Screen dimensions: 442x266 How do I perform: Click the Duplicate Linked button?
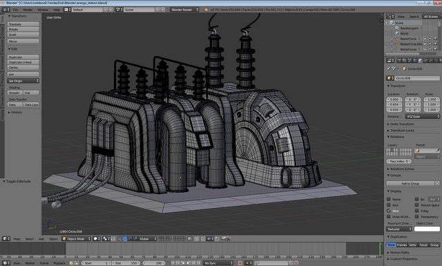click(x=23, y=62)
